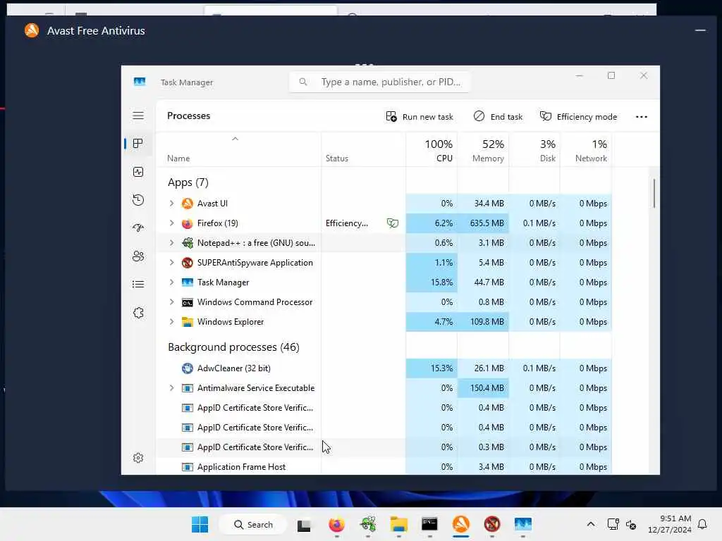Open the Task Manager hamburger navigation menu
722x541 pixels.
click(x=138, y=116)
